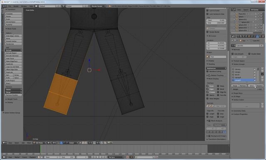Image resolution: width=266 pixels, height=160 pixels.
Task: Open the Help menu
Action: click(31, 6)
